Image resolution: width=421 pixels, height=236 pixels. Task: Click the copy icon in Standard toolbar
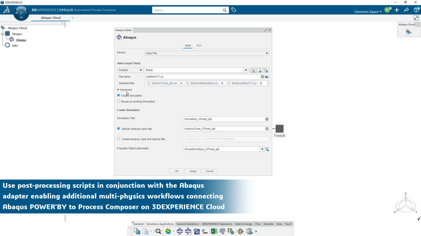137,231
